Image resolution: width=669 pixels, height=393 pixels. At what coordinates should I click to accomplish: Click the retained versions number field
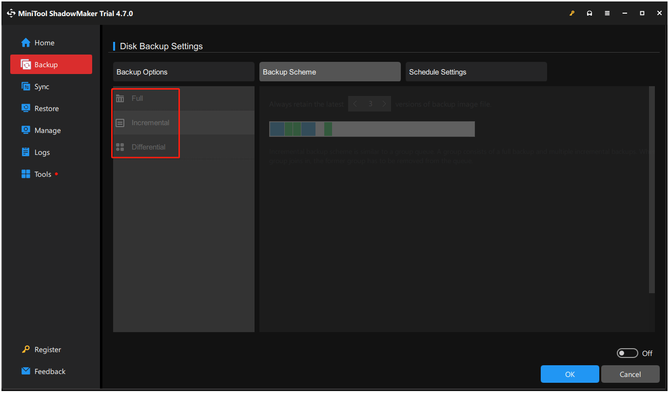[x=370, y=104]
